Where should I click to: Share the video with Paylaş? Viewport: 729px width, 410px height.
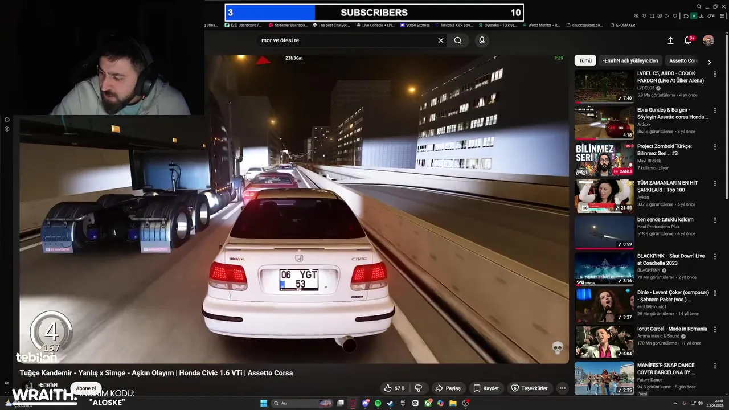pyautogui.click(x=448, y=388)
